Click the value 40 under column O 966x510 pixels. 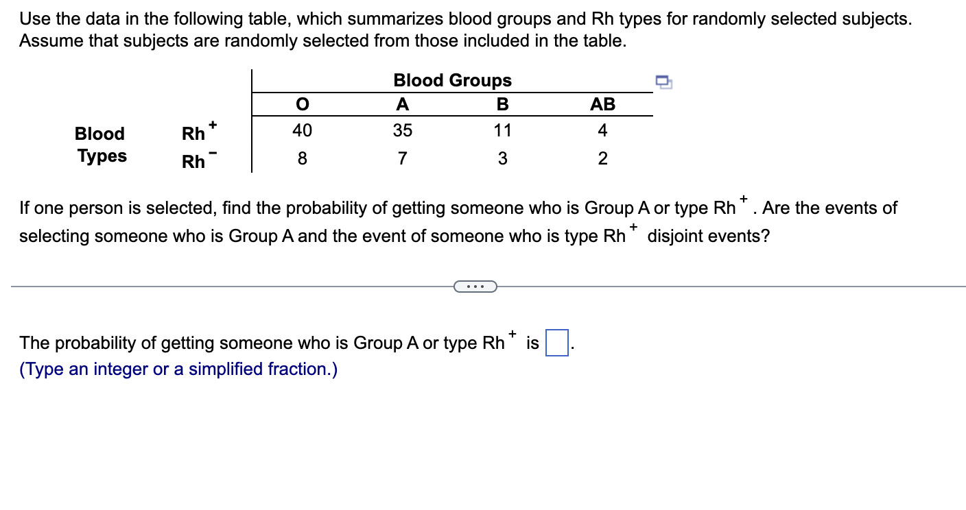302,130
